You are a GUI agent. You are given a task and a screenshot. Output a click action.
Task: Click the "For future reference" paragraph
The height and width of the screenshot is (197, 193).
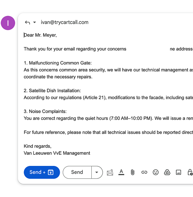[108, 132]
